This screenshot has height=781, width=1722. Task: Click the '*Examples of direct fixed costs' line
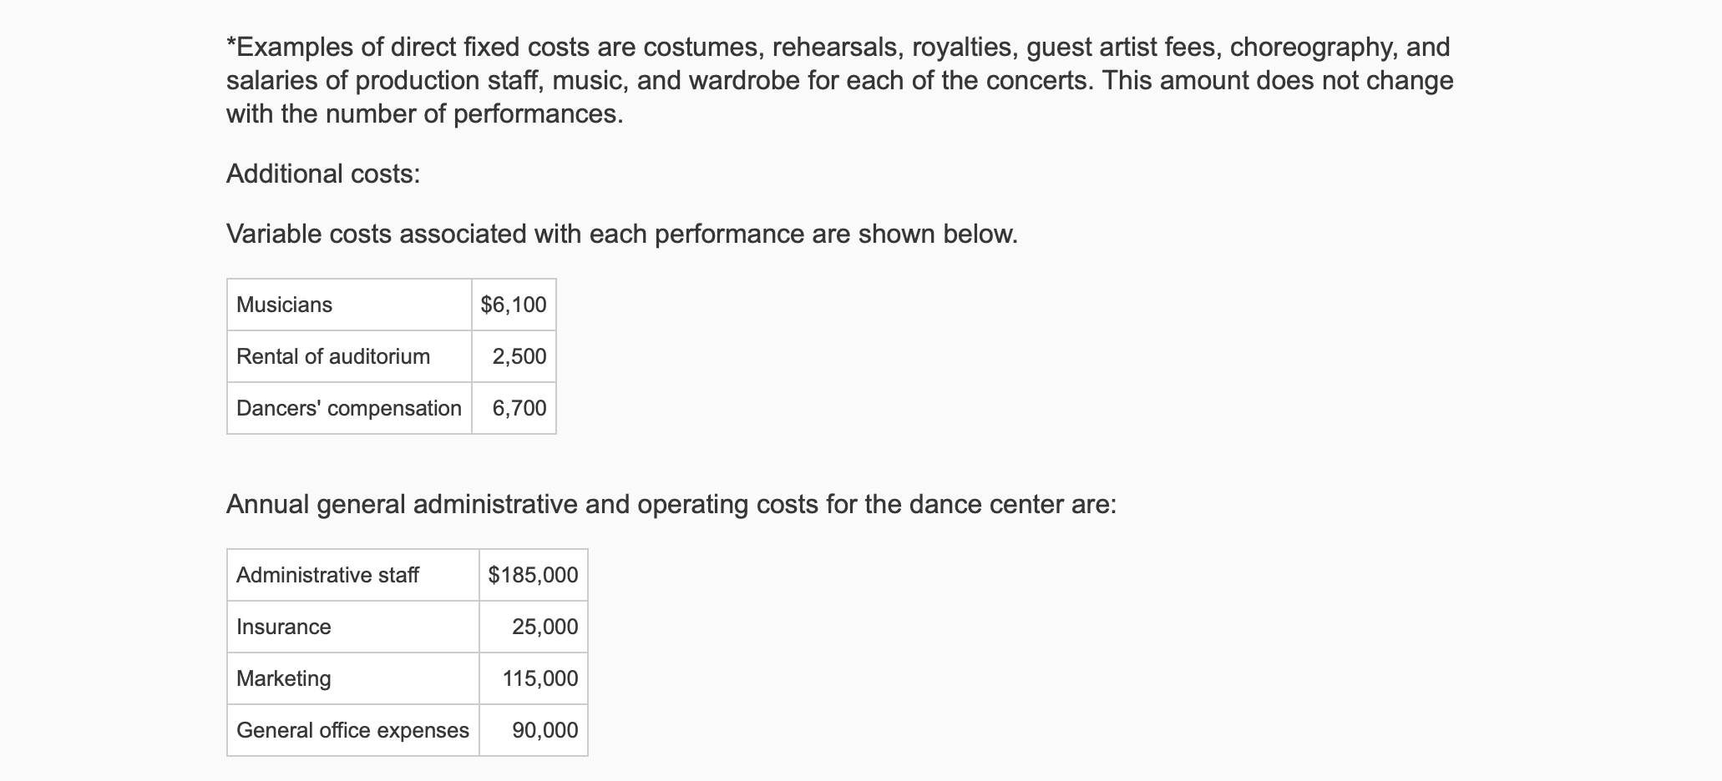[x=838, y=47]
